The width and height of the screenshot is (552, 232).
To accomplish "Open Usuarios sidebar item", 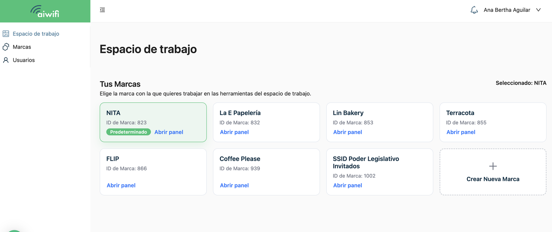I will tap(24, 60).
